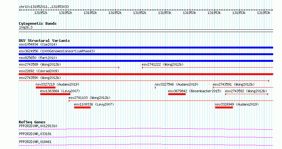Screen dimensions: 282x149
Task: Open variant esv2743592 (Wong2012b)
Action: (x=246, y=91)
